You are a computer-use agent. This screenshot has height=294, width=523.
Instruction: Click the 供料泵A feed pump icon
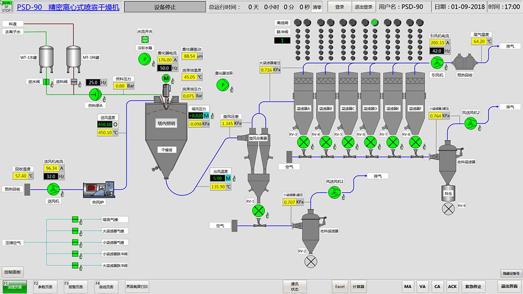pos(95,94)
